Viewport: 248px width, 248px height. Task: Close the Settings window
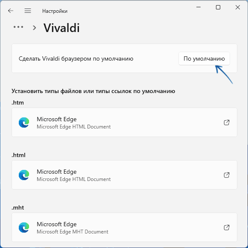[x=238, y=7]
